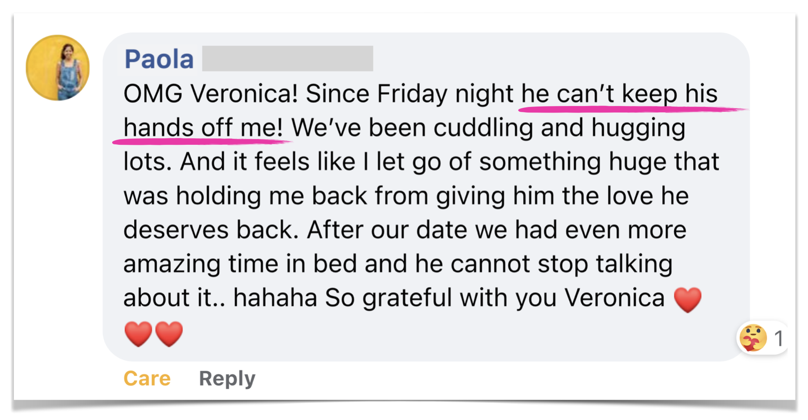Open Paola's round profile picture
The width and height of the screenshot is (808, 420).
click(x=58, y=68)
